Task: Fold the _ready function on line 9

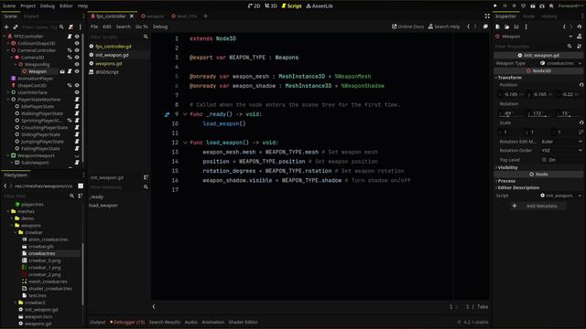Action: pos(185,114)
